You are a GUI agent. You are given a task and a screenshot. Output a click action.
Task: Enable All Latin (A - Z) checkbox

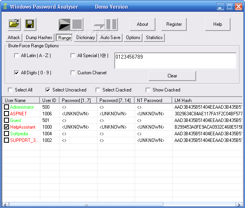16,56
